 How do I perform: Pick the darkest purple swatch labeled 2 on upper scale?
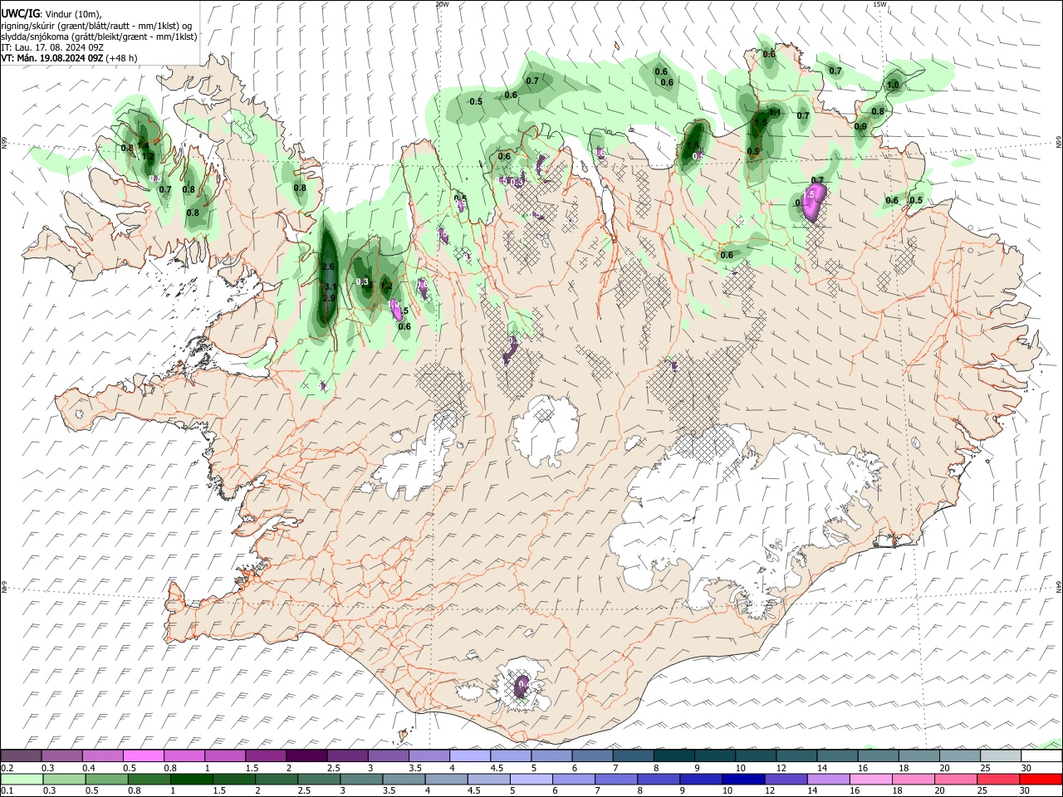click(306, 755)
